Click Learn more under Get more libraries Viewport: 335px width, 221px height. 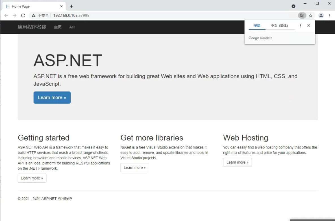coord(135,168)
